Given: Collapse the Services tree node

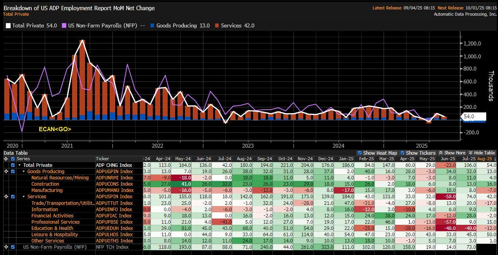Looking at the screenshot, I should click(x=24, y=197).
